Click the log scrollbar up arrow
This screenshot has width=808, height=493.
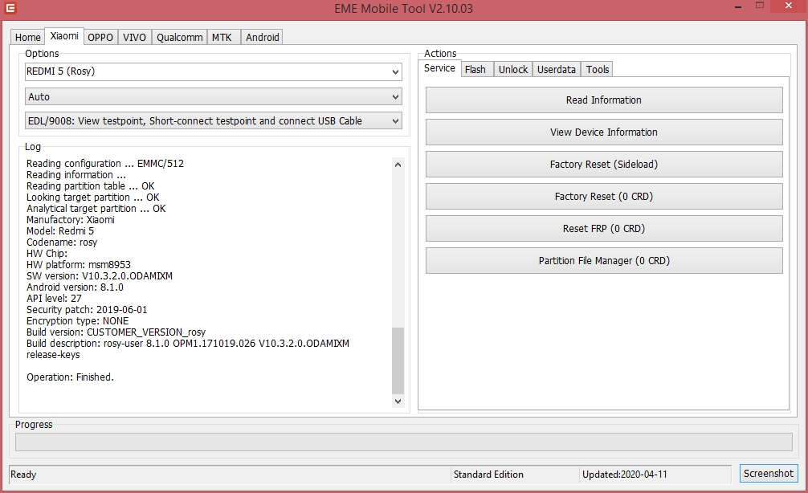[398, 165]
